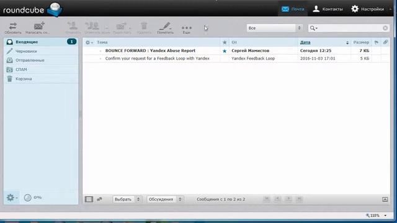This screenshot has width=397, height=223.
Task: Toggle preview pane icon at bottom right
Action: click(x=385, y=199)
